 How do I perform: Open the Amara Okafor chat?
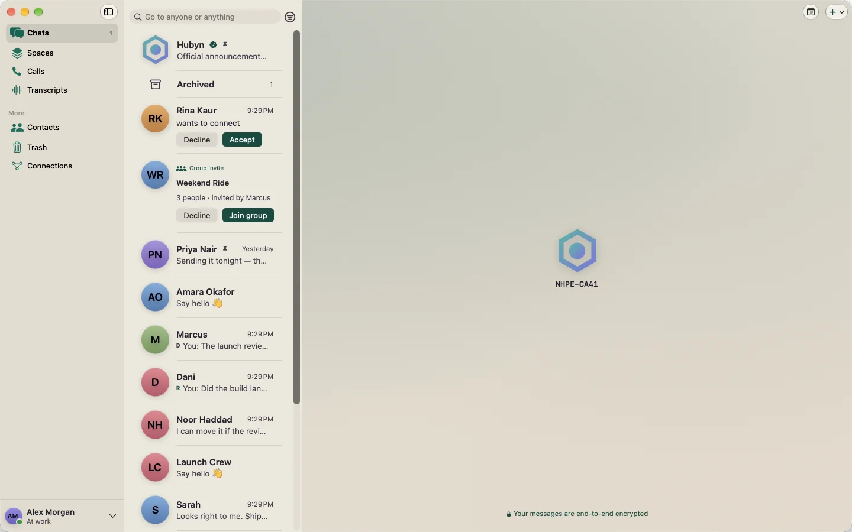point(211,297)
